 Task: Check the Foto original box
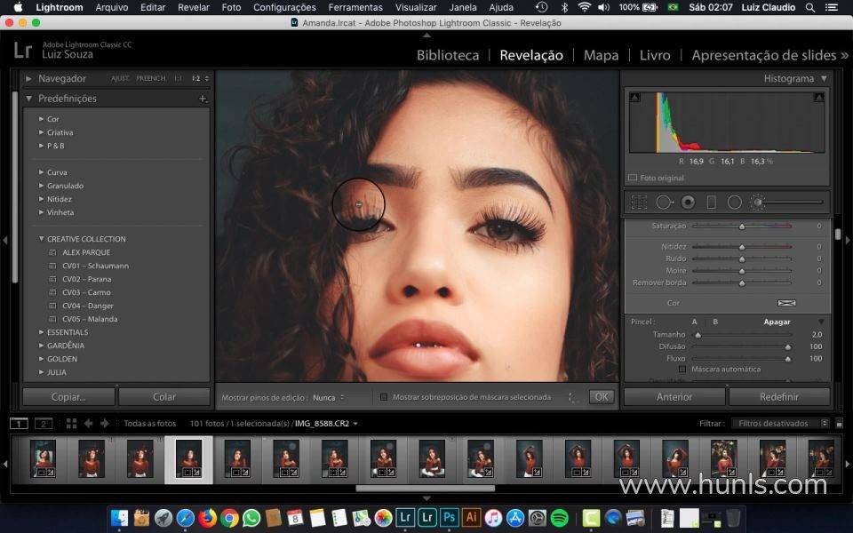click(x=633, y=178)
